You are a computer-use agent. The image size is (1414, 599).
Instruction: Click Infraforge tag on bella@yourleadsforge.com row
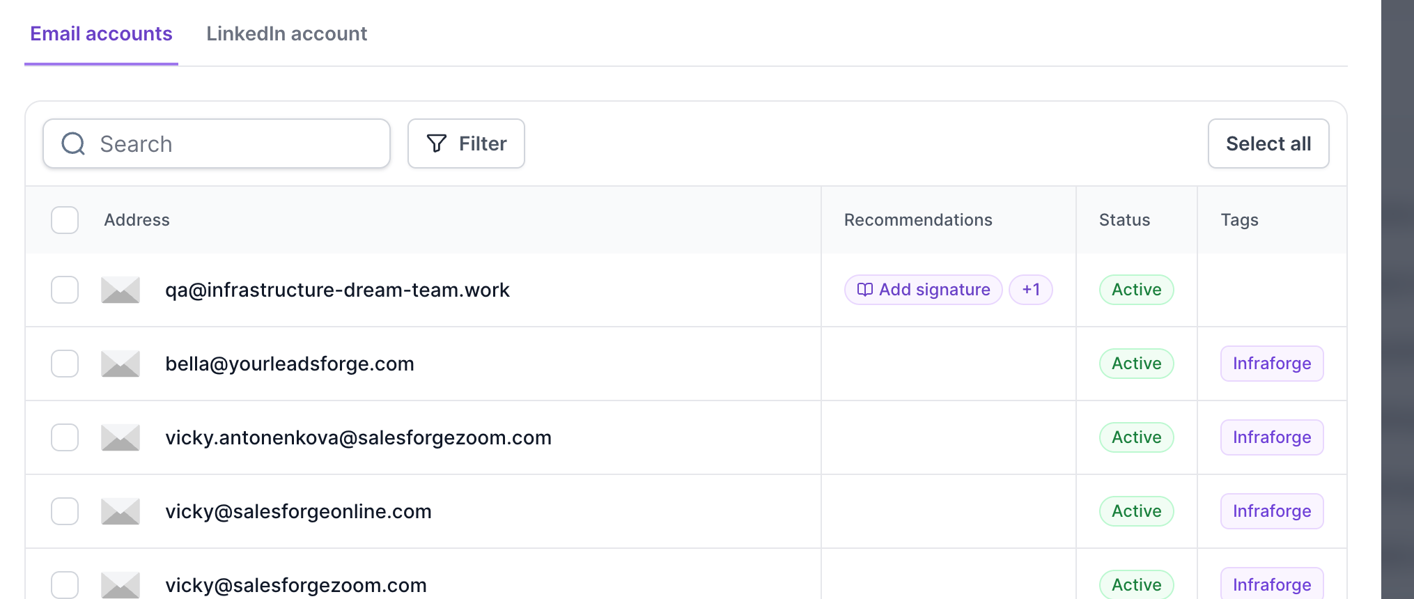click(1272, 364)
